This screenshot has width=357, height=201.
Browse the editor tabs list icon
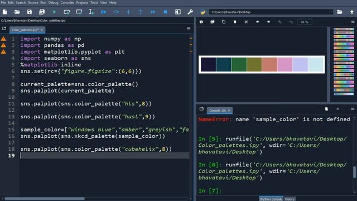tap(4, 28)
